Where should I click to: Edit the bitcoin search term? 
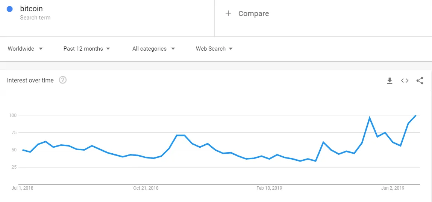point(31,9)
